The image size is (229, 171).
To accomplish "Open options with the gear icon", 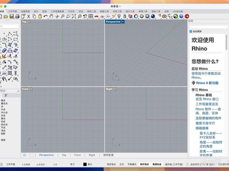I will click(164, 16).
